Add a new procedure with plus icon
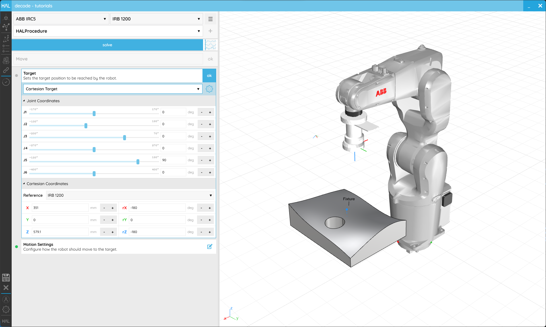Image resolution: width=546 pixels, height=327 pixels. point(210,31)
